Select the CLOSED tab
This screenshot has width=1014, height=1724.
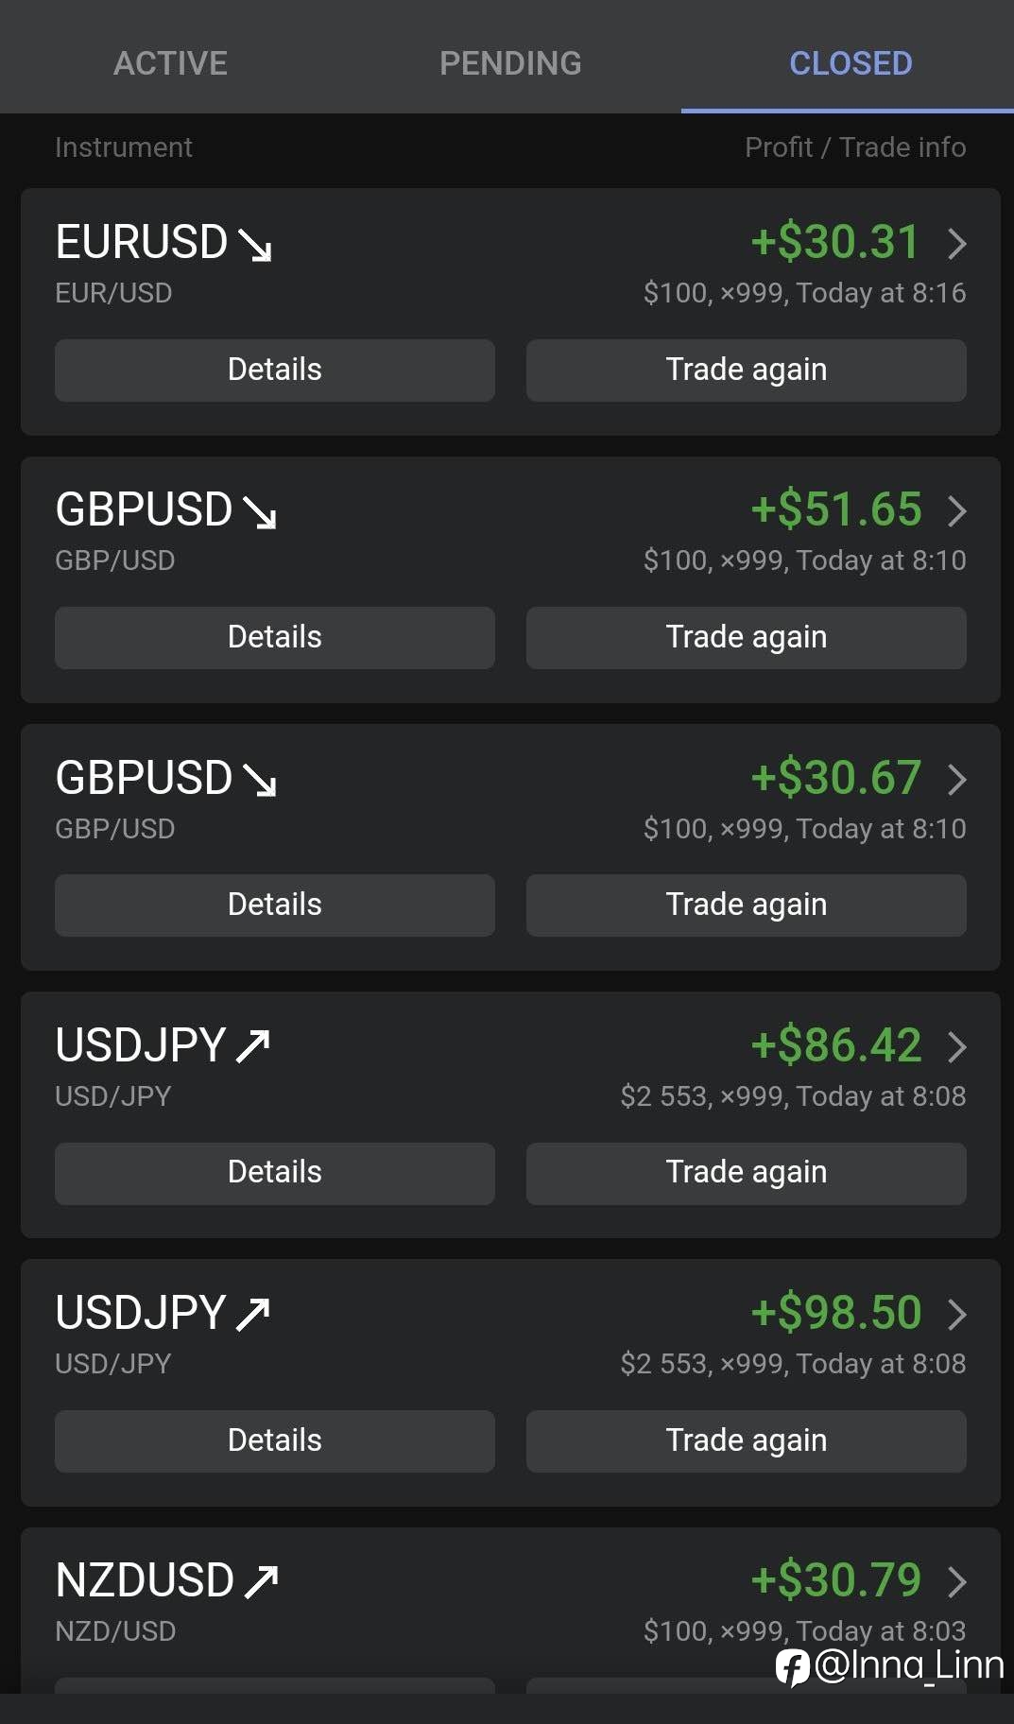pos(851,63)
